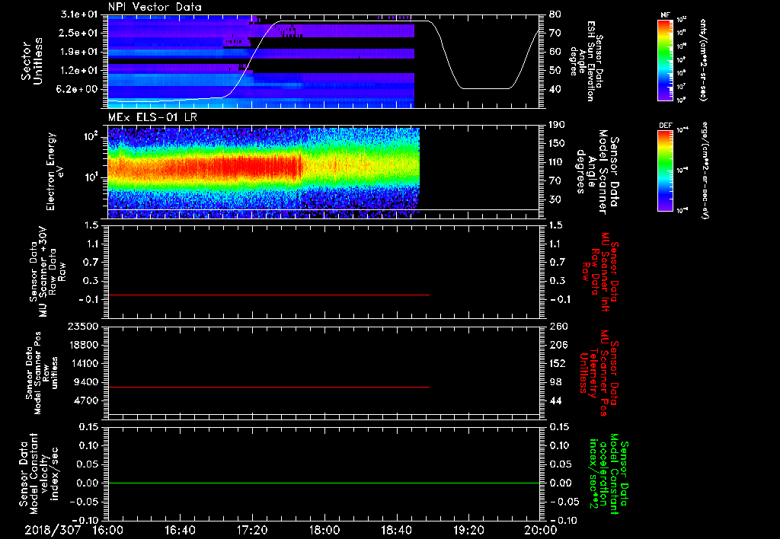Click the 1.2e+01 sector tick label

[x=78, y=71]
